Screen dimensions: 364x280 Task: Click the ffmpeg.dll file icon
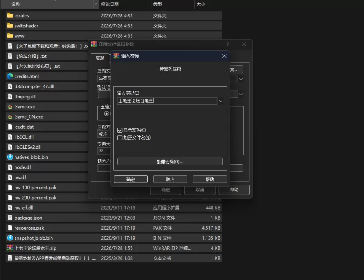click(10, 96)
